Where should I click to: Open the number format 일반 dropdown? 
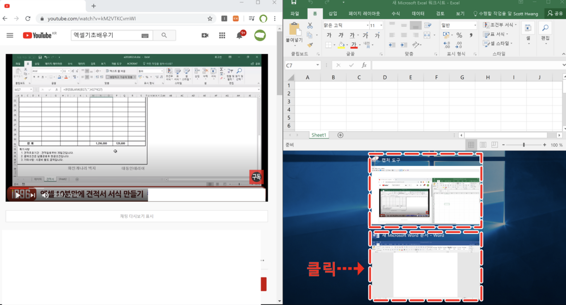(x=475, y=25)
